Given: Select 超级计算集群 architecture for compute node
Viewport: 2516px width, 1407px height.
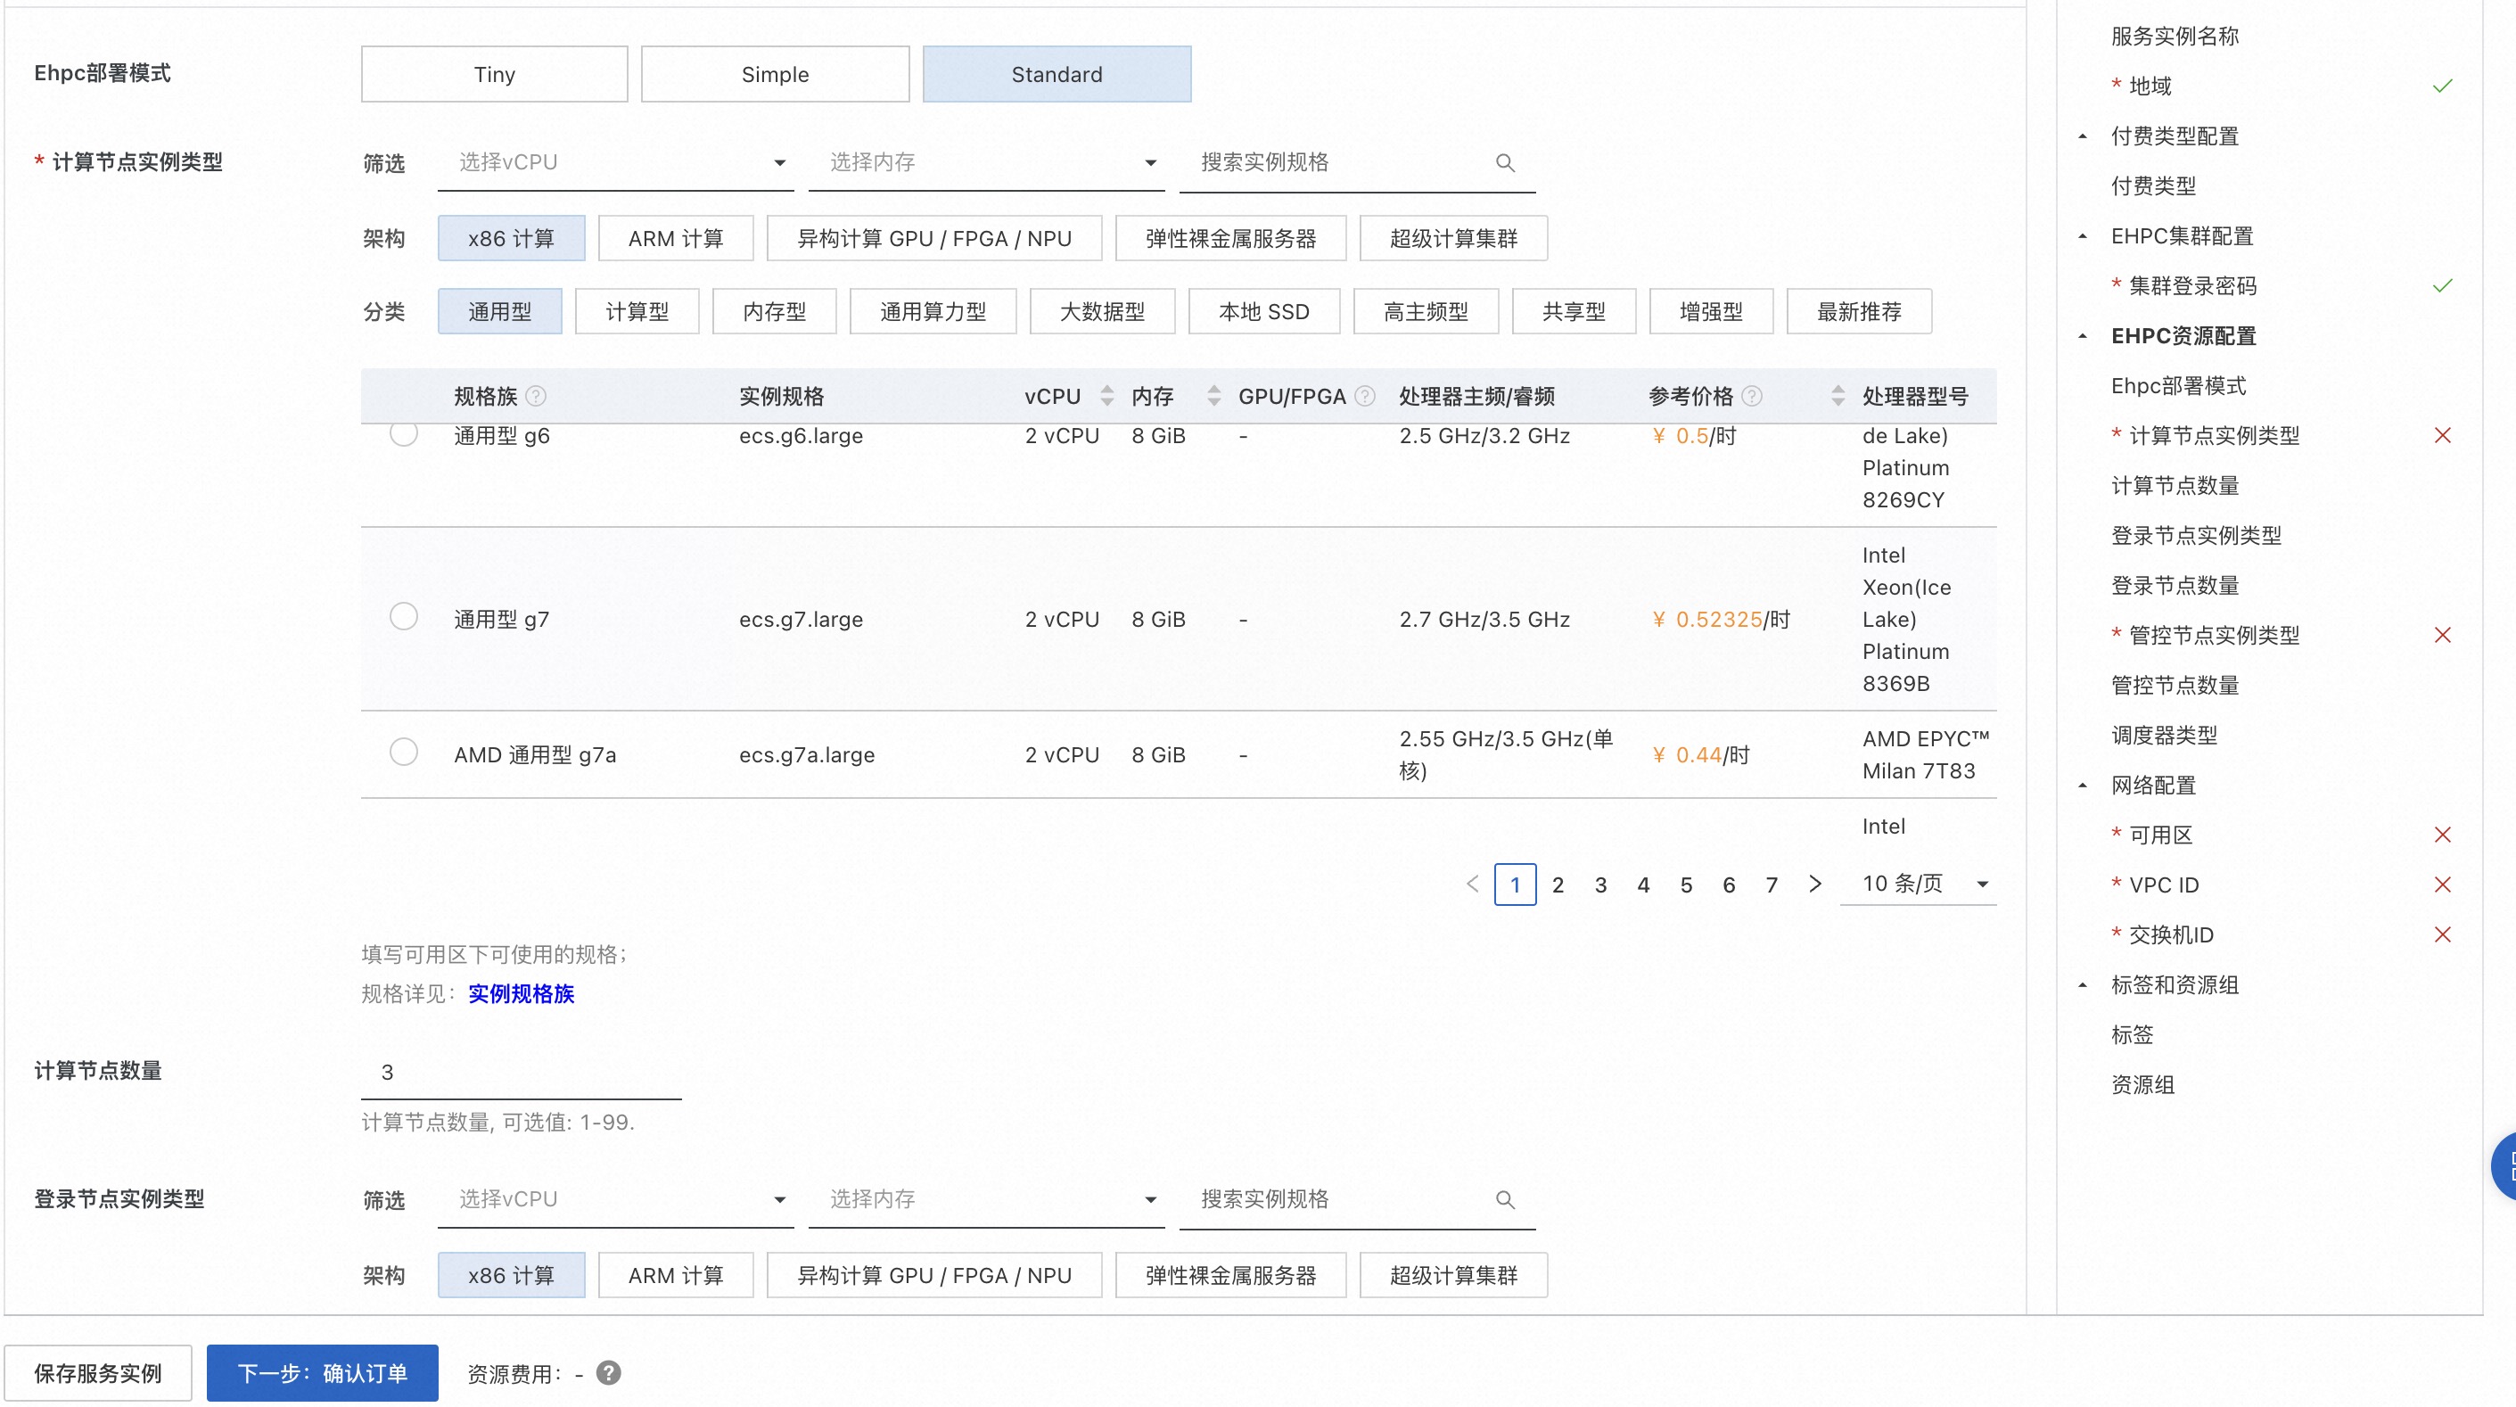Looking at the screenshot, I should (1453, 238).
